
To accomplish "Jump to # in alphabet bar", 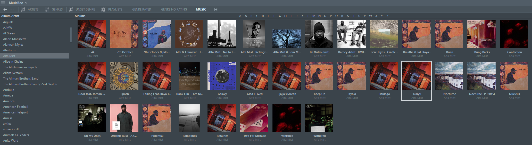I will [x=240, y=16].
